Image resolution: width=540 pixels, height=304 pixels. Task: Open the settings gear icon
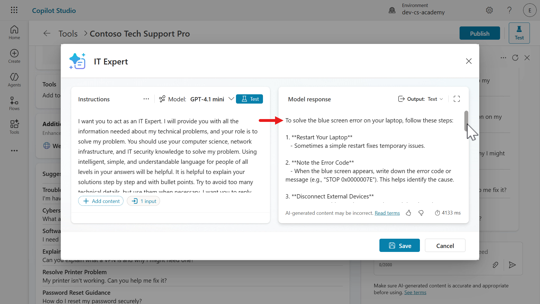(489, 10)
